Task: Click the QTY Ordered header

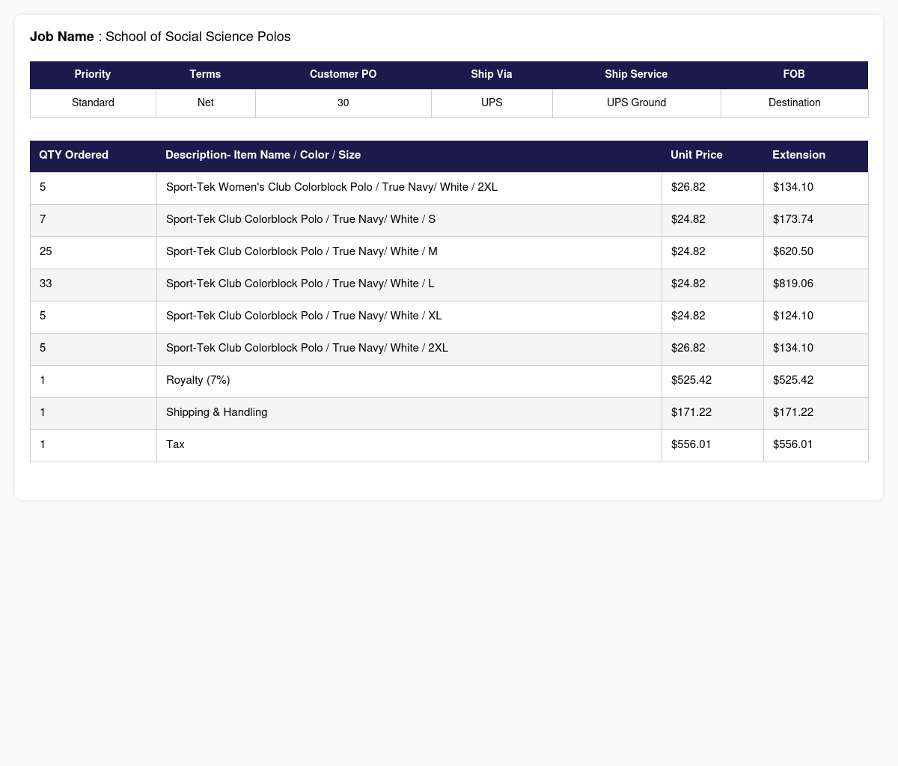Action: click(x=93, y=156)
